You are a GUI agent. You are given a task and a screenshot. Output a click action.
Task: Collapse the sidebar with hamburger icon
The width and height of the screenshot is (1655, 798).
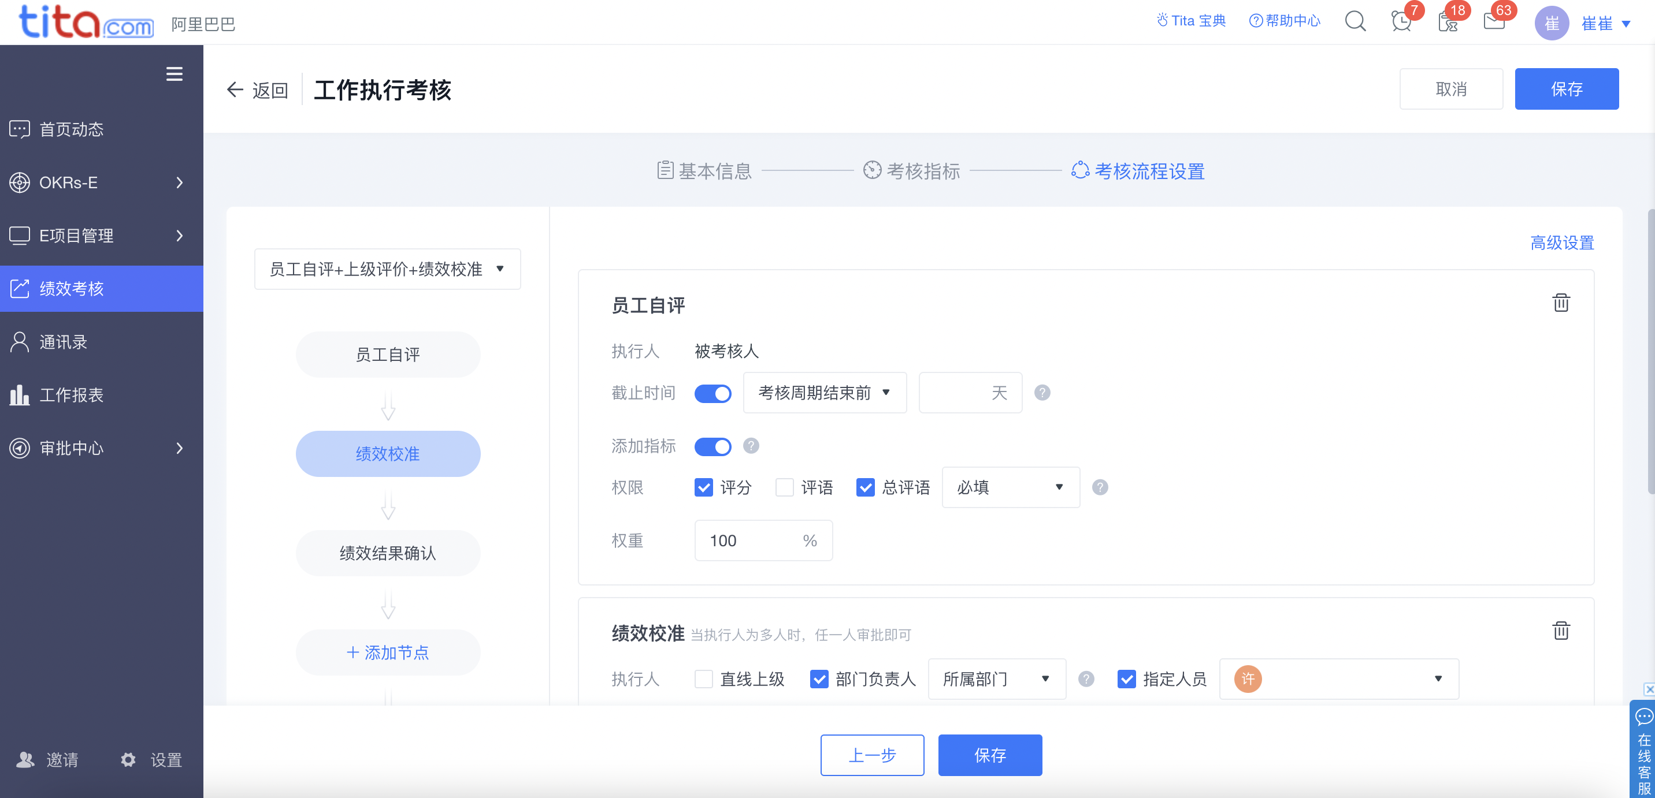point(174,74)
